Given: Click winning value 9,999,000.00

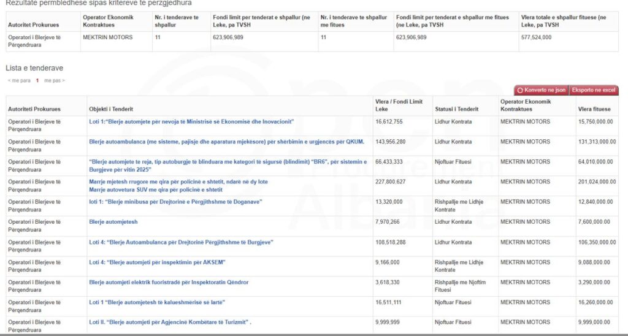Looking at the screenshot, I should coord(594,322).
